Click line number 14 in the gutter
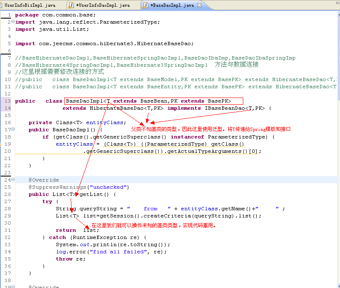The image size is (340, 288). tap(8, 108)
